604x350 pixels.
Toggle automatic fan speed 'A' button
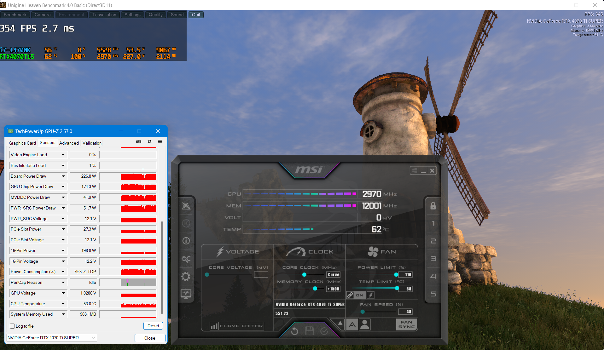[x=352, y=324]
